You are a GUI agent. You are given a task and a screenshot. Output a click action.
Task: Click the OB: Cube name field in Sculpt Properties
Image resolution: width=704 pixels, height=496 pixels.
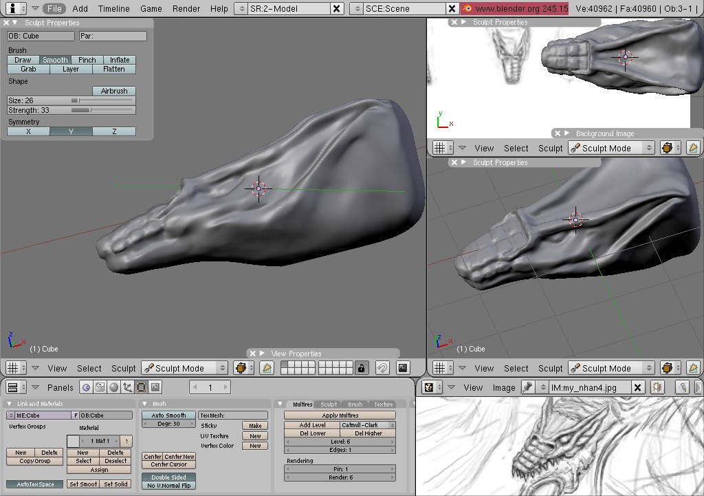(x=41, y=36)
